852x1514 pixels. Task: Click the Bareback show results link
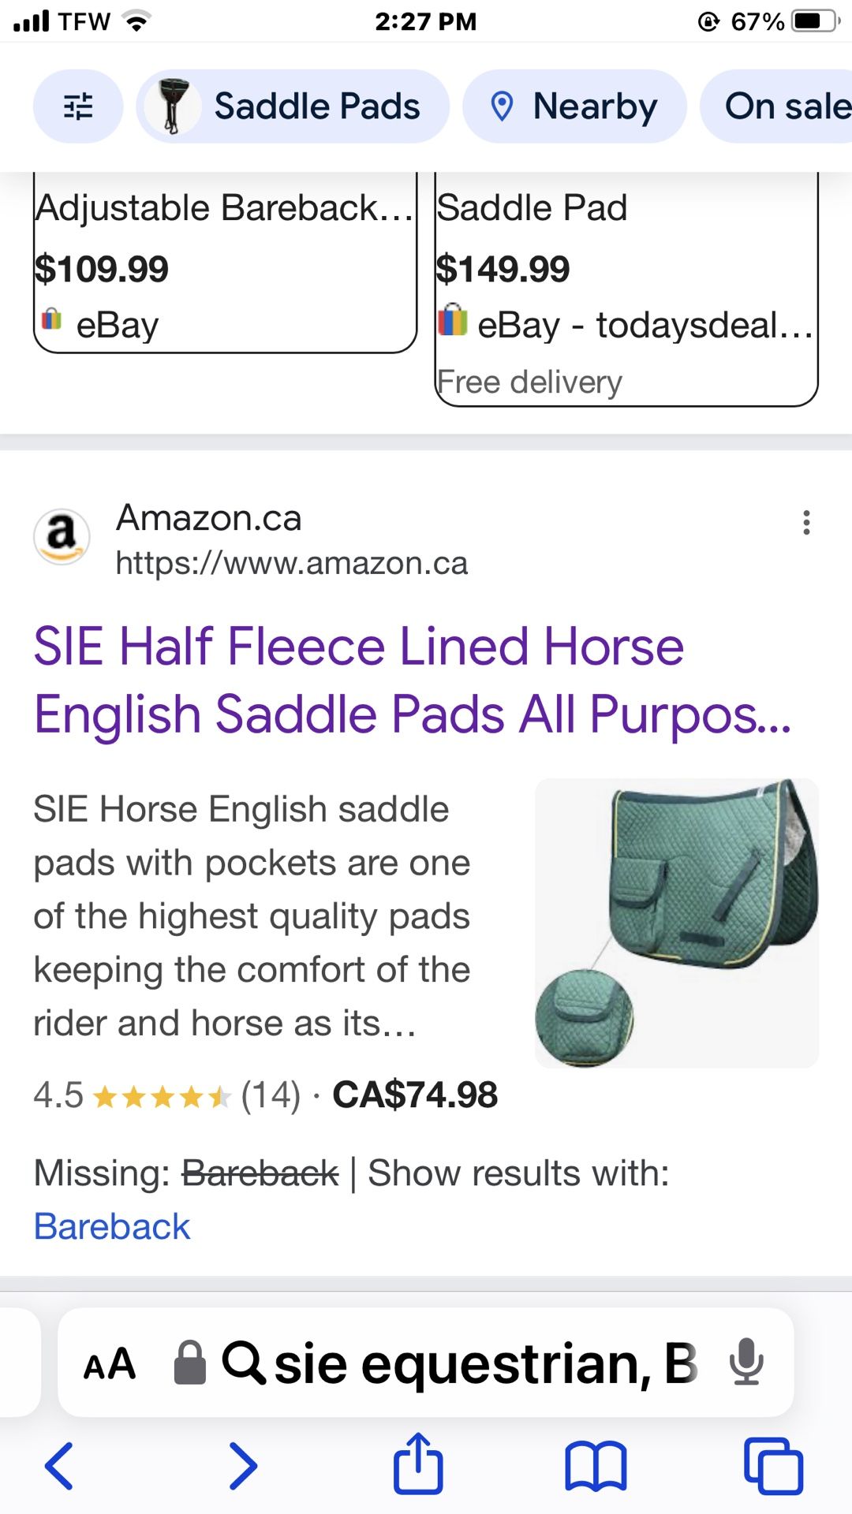pyautogui.click(x=112, y=1227)
